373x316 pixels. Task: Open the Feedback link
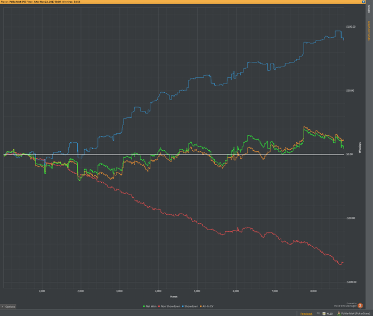point(306,314)
